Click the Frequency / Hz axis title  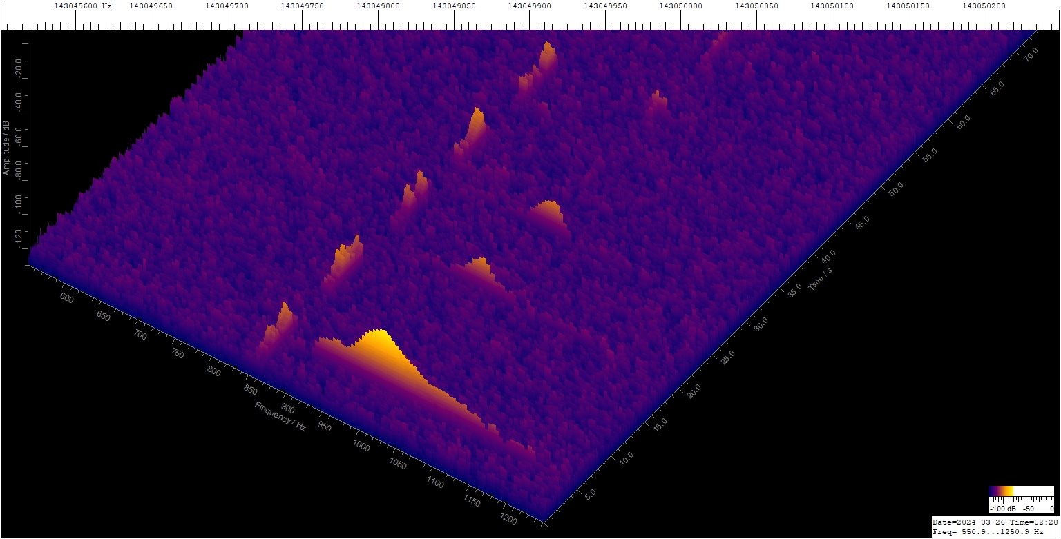tap(280, 416)
